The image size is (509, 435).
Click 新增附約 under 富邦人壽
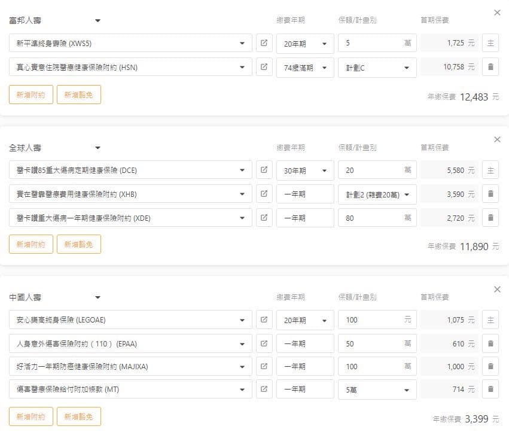click(x=31, y=95)
